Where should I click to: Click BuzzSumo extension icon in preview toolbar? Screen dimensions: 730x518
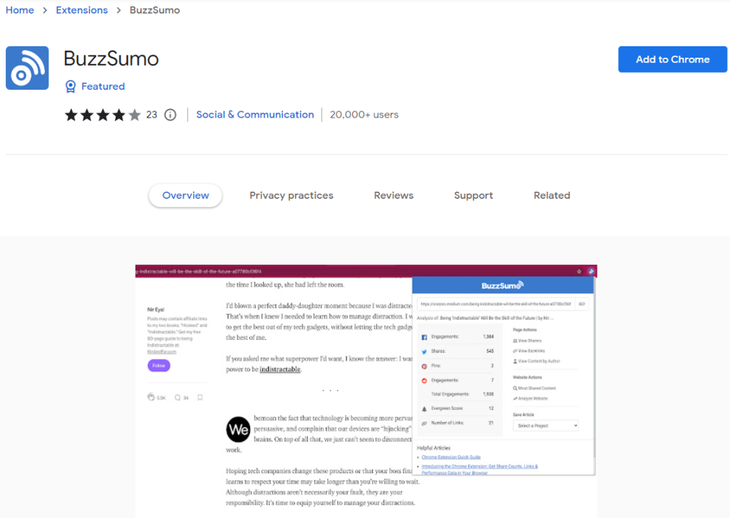pyautogui.click(x=591, y=271)
